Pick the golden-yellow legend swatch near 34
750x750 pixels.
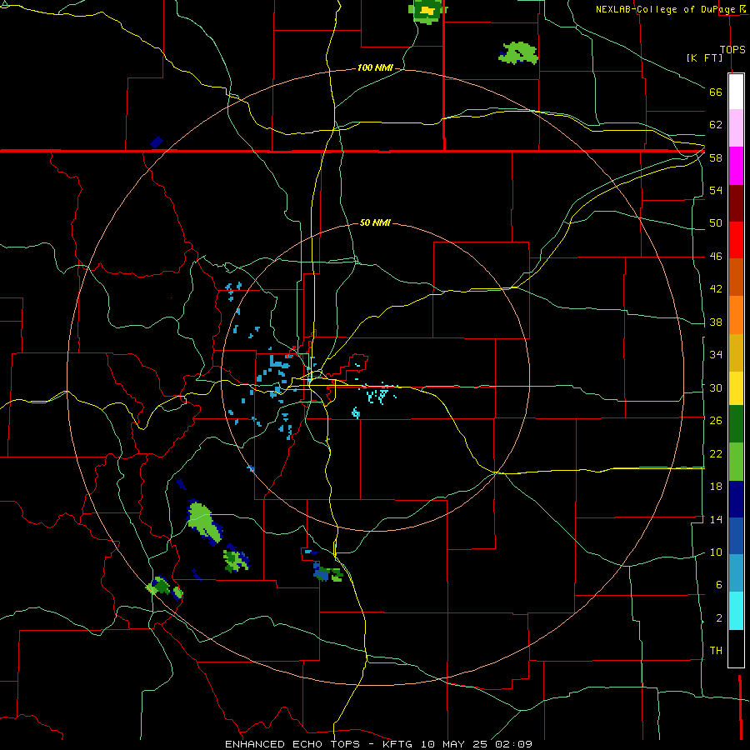pyautogui.click(x=736, y=352)
